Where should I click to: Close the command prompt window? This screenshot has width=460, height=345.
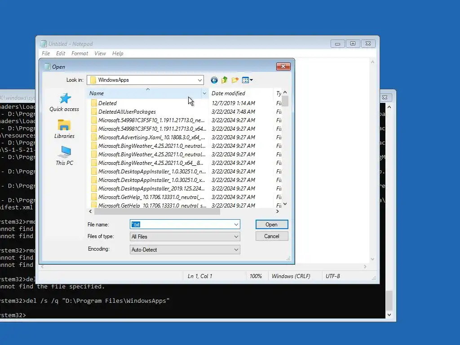point(385,97)
